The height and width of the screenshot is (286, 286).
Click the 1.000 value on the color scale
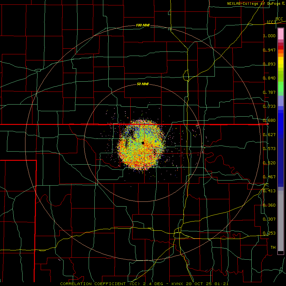(269, 36)
